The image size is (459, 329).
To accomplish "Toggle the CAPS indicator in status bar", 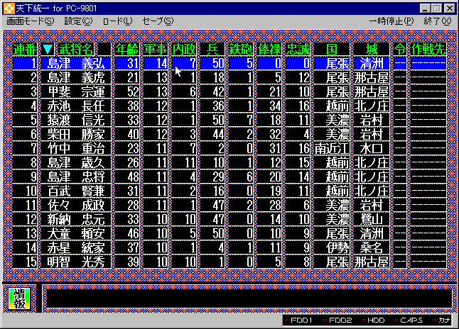I will pyautogui.click(x=410, y=321).
